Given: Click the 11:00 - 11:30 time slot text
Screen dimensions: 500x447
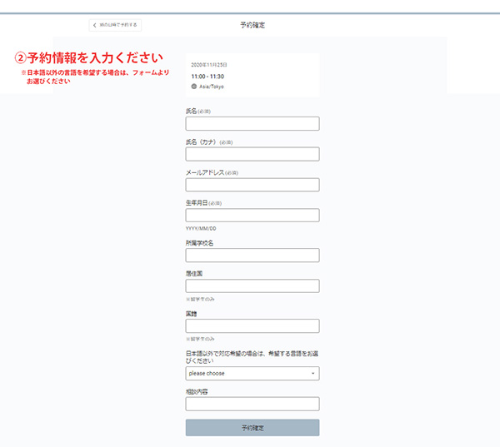Looking at the screenshot, I should pyautogui.click(x=206, y=76).
